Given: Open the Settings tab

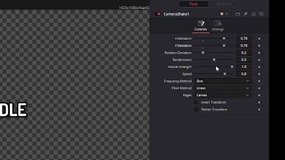Looking at the screenshot, I should (x=218, y=26).
